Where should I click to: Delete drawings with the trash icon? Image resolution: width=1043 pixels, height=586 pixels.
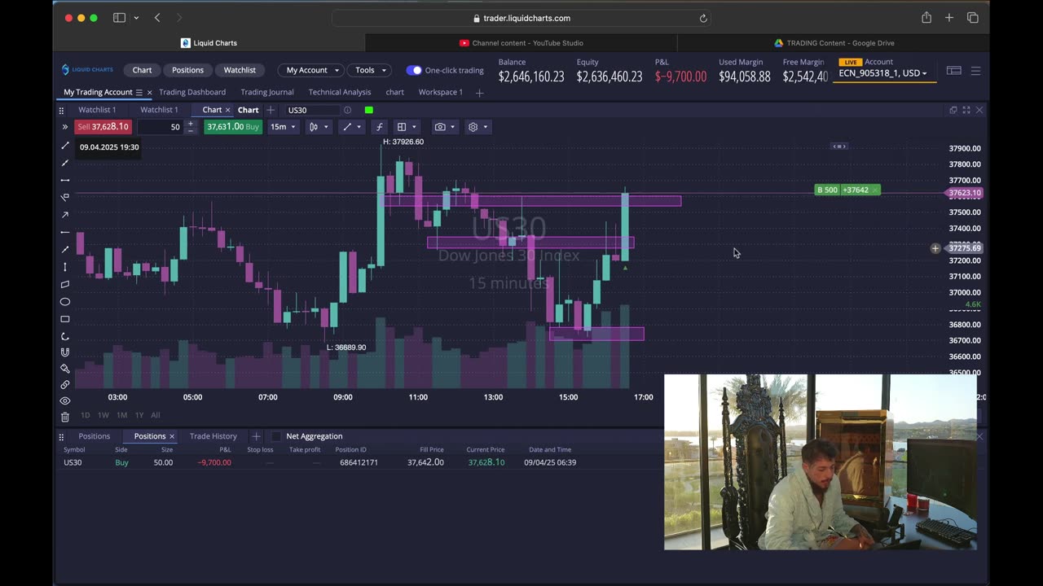click(x=65, y=417)
